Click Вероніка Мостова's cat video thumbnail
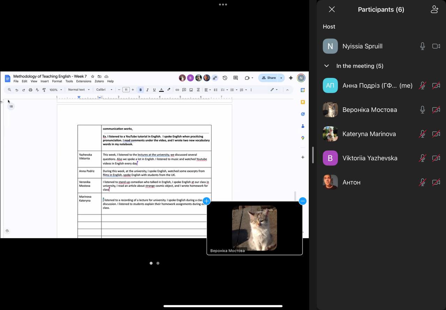 click(x=254, y=228)
